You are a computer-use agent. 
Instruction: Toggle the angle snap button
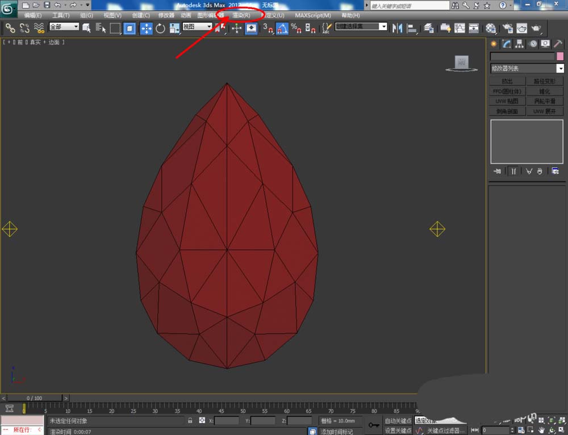(282, 28)
